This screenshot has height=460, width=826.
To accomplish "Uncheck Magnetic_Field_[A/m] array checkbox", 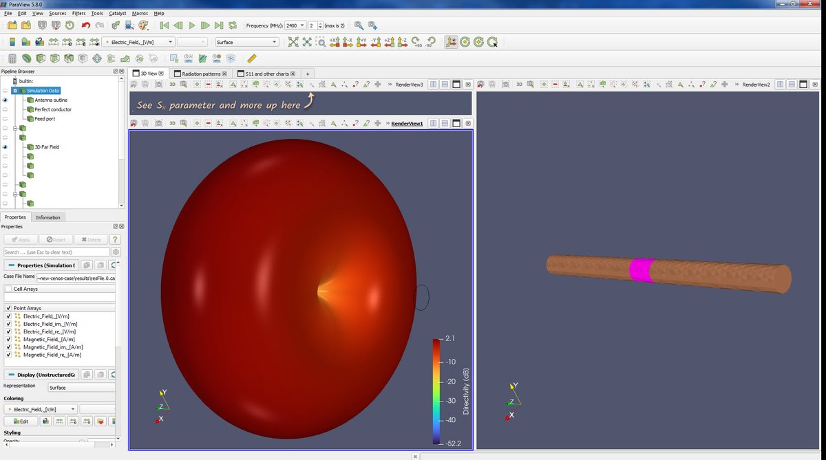I will [x=8, y=339].
